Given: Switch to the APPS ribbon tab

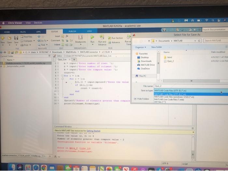Looking at the screenshot, I should click(x=38, y=32).
